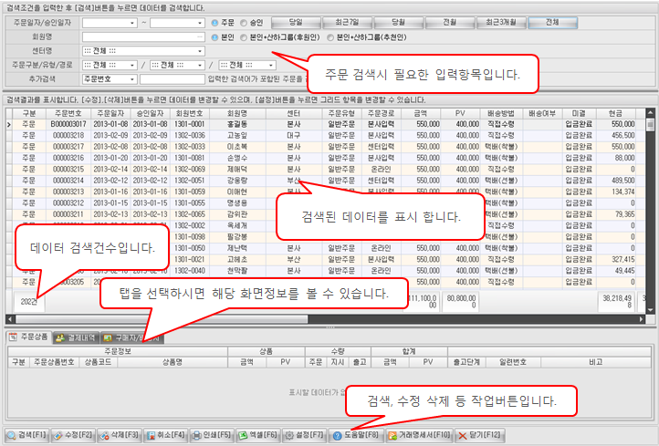The height and width of the screenshot is (446, 659).
Task: Click the 추가검색 keyword input field
Action: pyautogui.click(x=173, y=79)
